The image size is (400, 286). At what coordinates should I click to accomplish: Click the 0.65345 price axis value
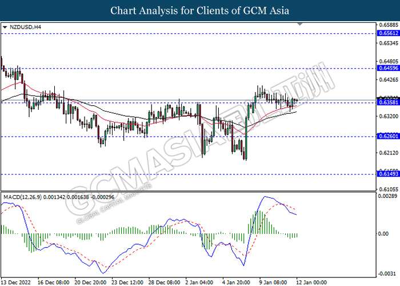pyautogui.click(x=389, y=43)
